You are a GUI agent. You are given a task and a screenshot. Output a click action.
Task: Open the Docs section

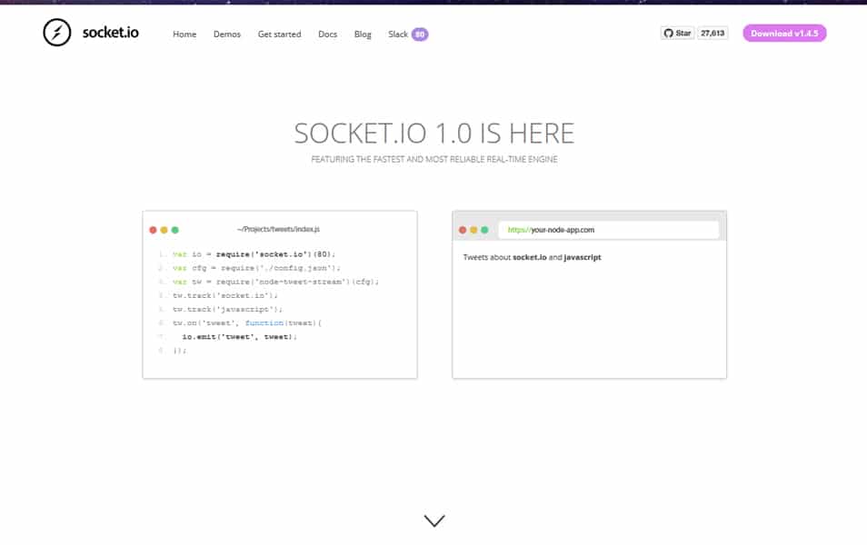(327, 34)
